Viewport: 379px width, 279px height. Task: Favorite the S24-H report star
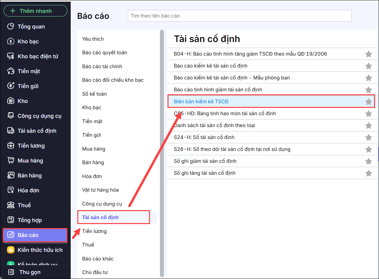click(x=368, y=137)
